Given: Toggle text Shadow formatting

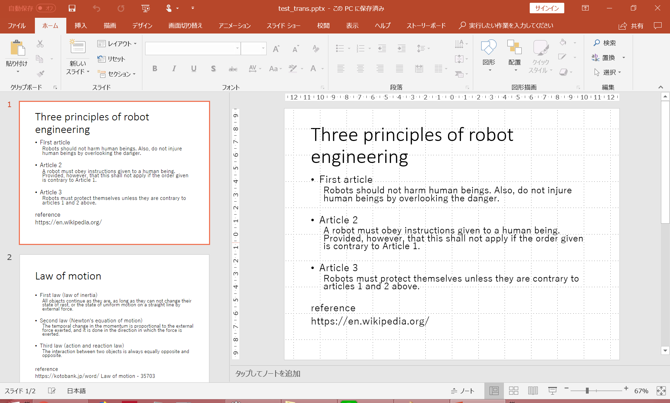Looking at the screenshot, I should [213, 68].
